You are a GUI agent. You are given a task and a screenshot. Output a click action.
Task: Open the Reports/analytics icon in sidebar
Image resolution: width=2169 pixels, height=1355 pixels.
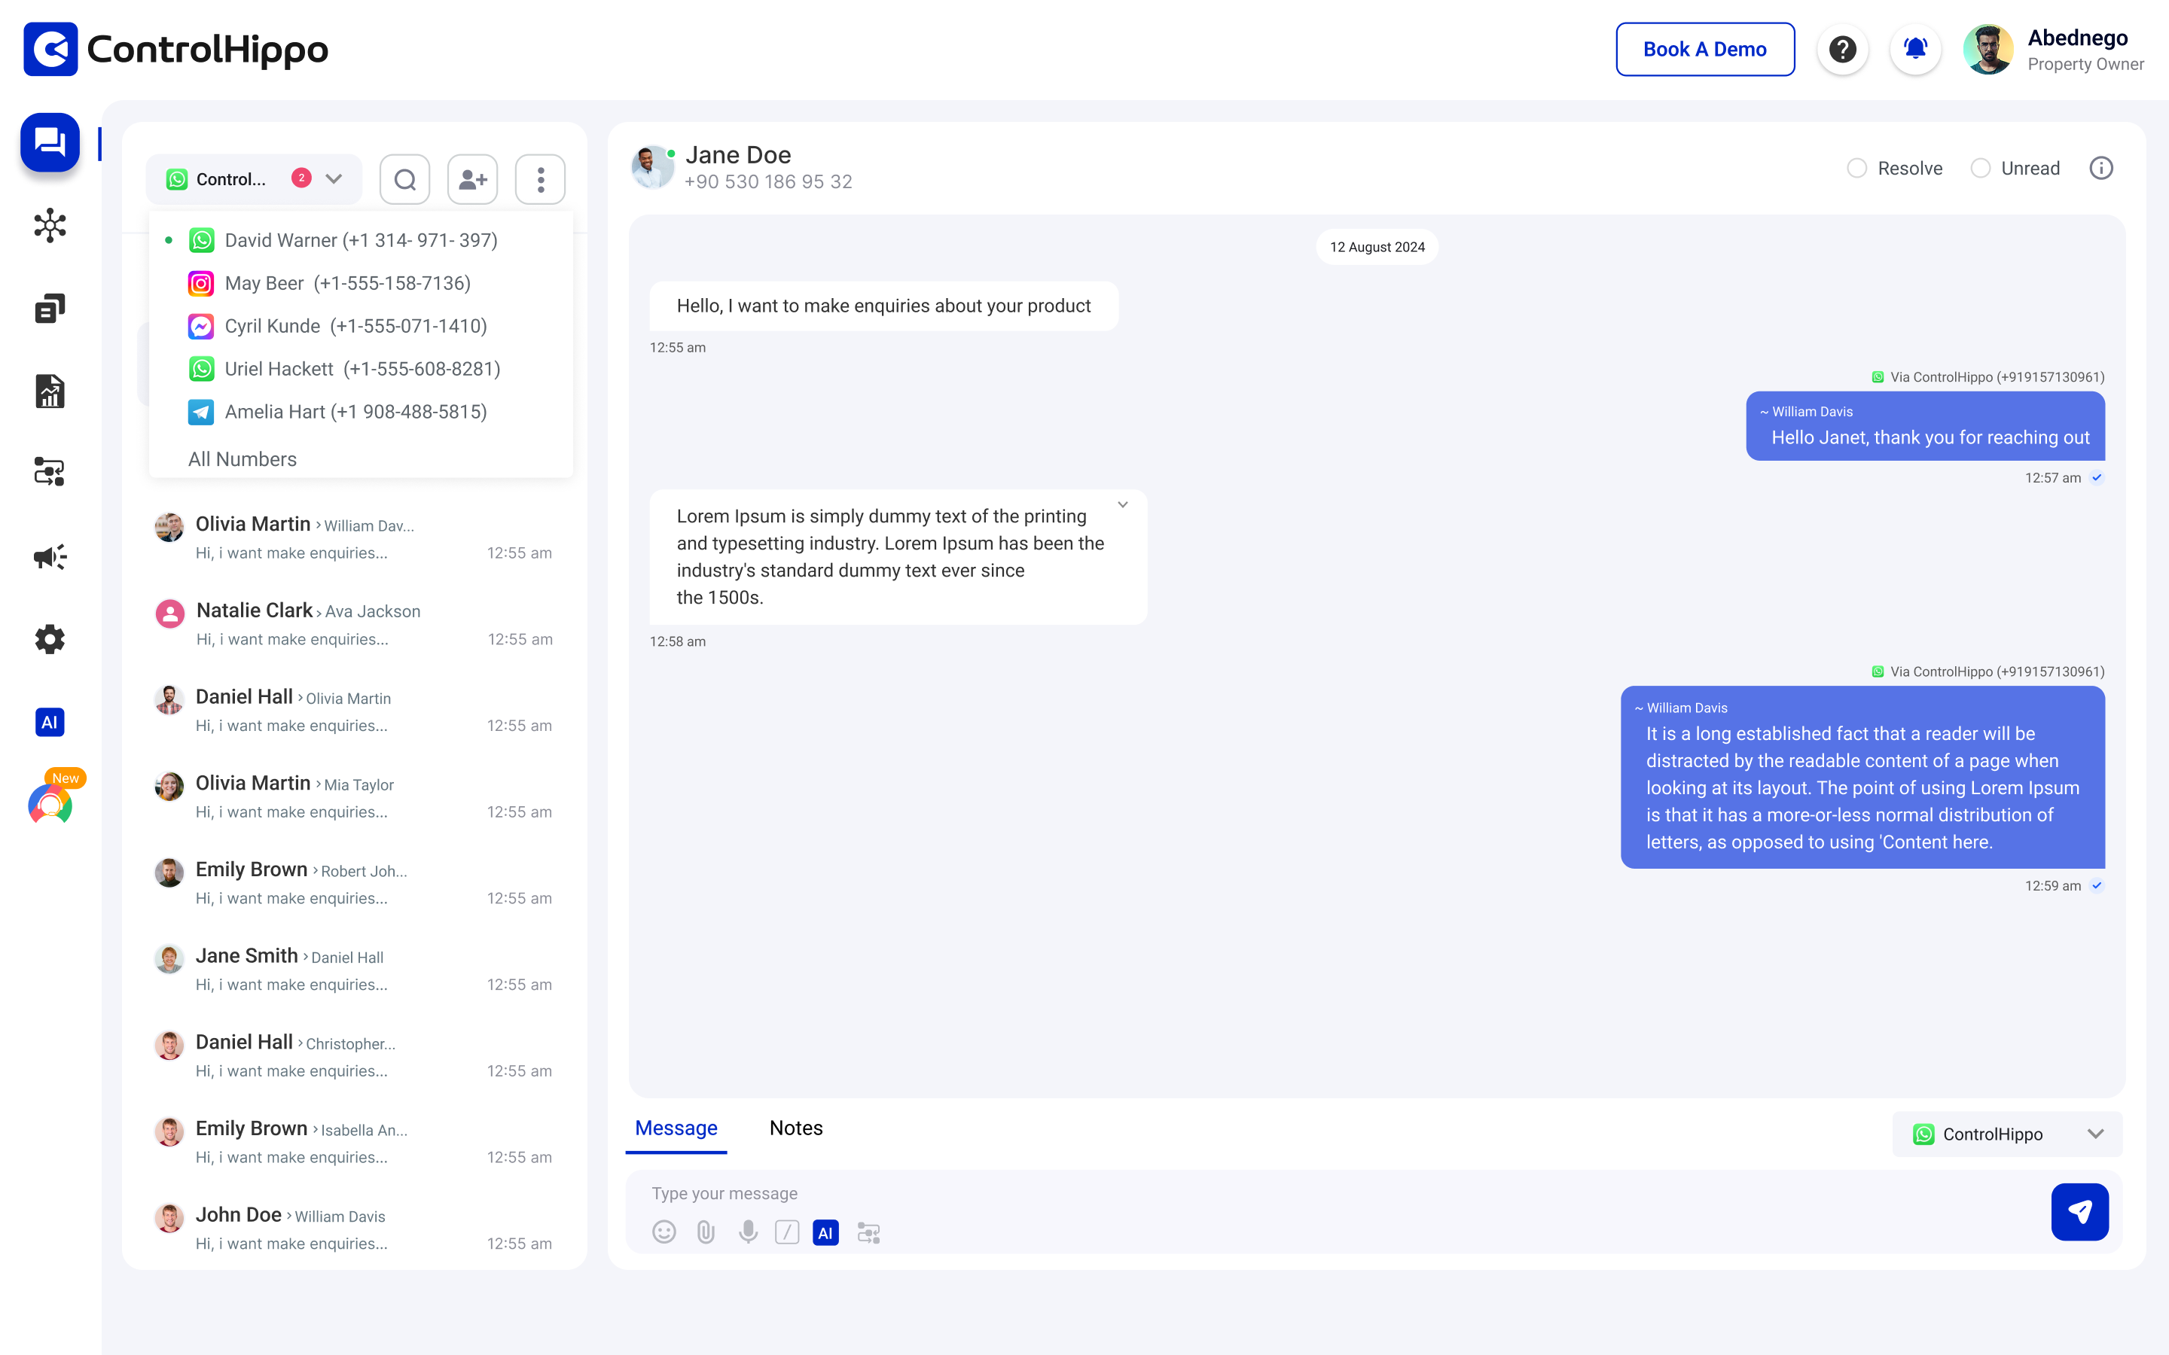pos(49,391)
